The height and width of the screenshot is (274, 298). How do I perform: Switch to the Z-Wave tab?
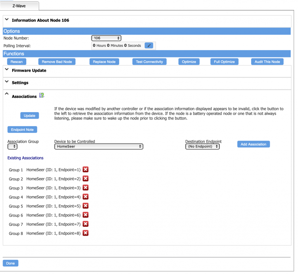pos(20,6)
